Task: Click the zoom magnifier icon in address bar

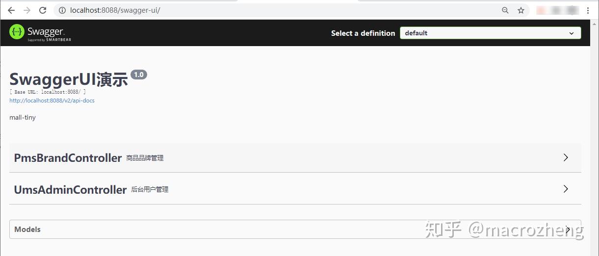Action: [x=505, y=10]
